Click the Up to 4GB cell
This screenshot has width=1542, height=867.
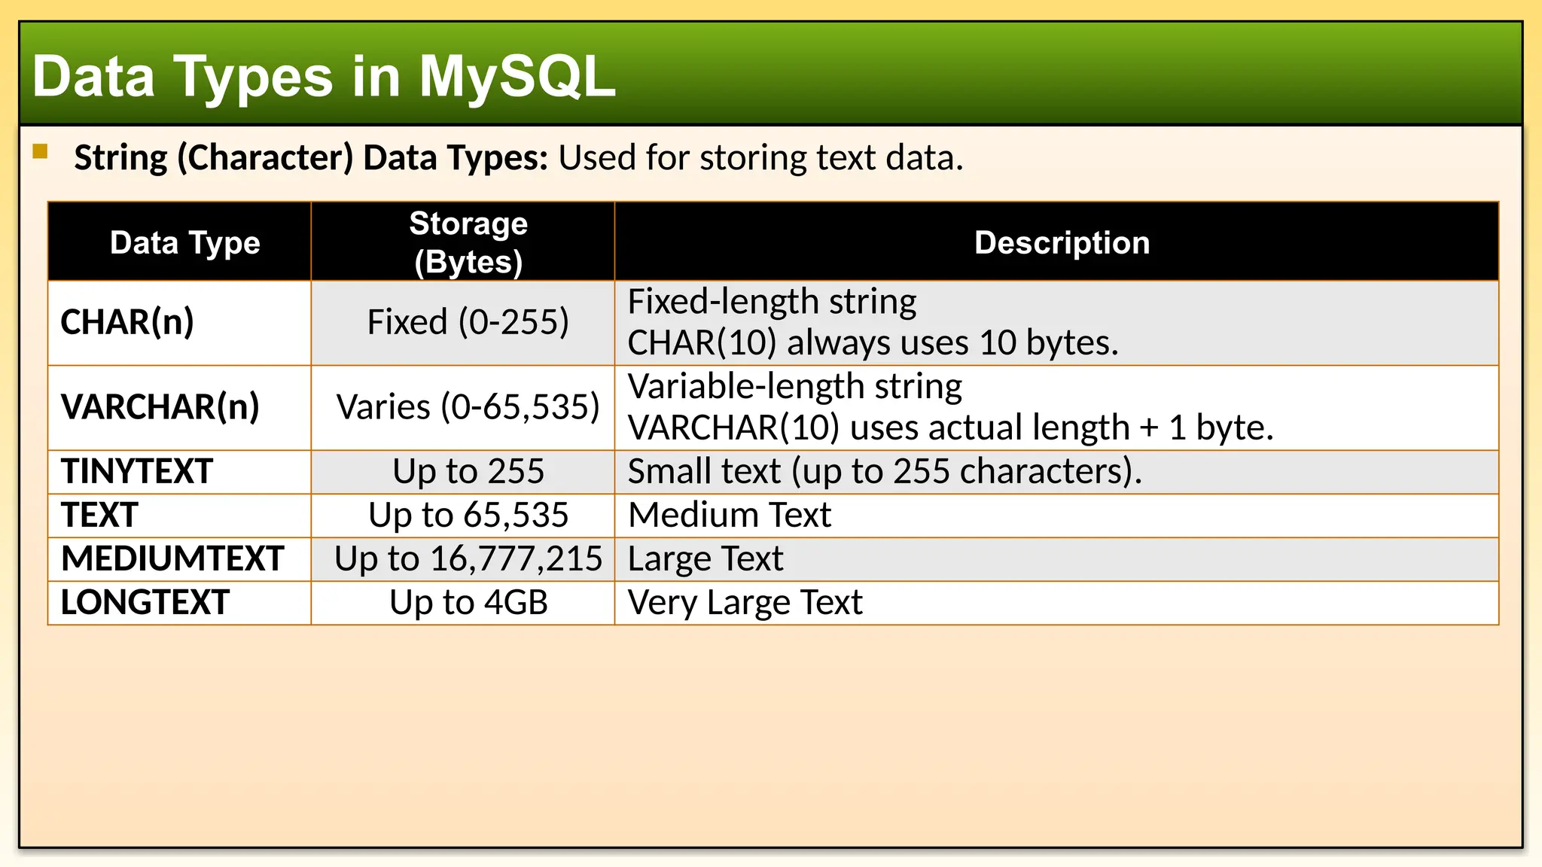pyautogui.click(x=468, y=603)
